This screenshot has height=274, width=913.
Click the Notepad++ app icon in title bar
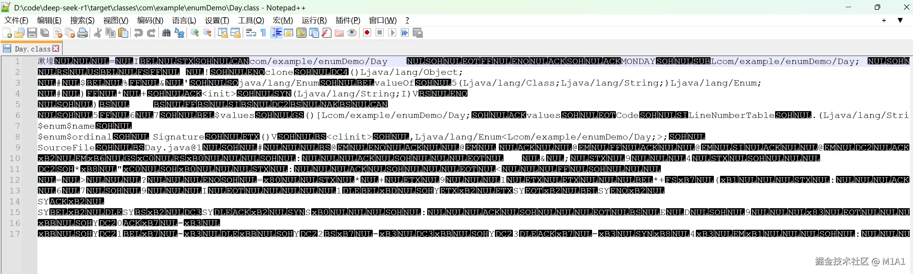coord(6,7)
